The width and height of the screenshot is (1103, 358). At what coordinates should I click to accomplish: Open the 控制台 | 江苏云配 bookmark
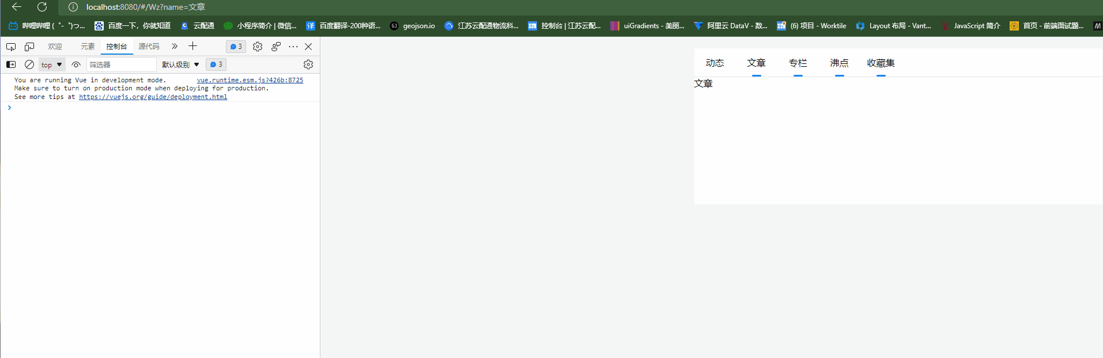[564, 26]
